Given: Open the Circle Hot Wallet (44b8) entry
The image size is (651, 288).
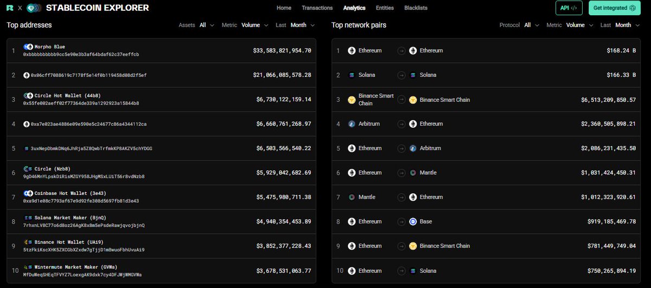Looking at the screenshot, I should [161, 100].
